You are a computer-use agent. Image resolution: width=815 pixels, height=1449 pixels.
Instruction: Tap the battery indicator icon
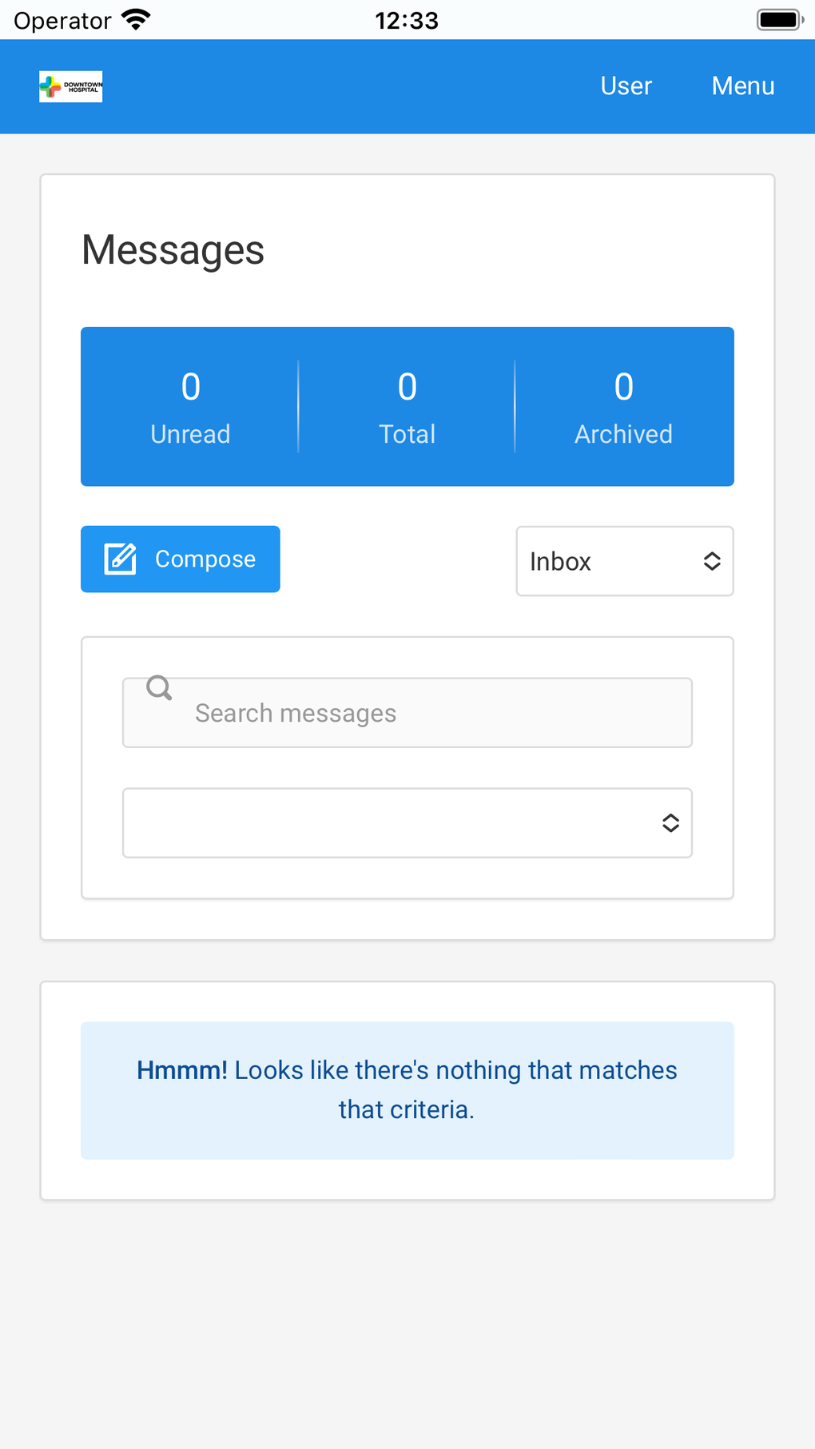click(x=779, y=20)
